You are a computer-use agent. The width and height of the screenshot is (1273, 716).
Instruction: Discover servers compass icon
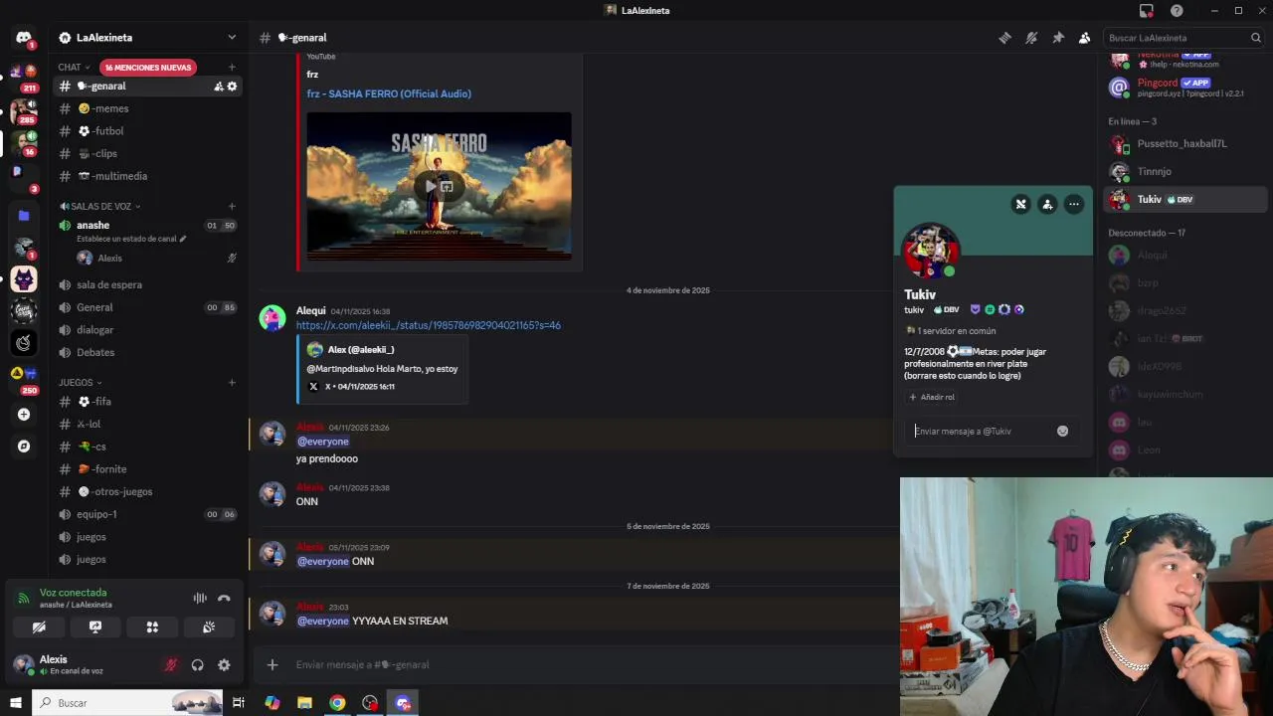pos(24,447)
